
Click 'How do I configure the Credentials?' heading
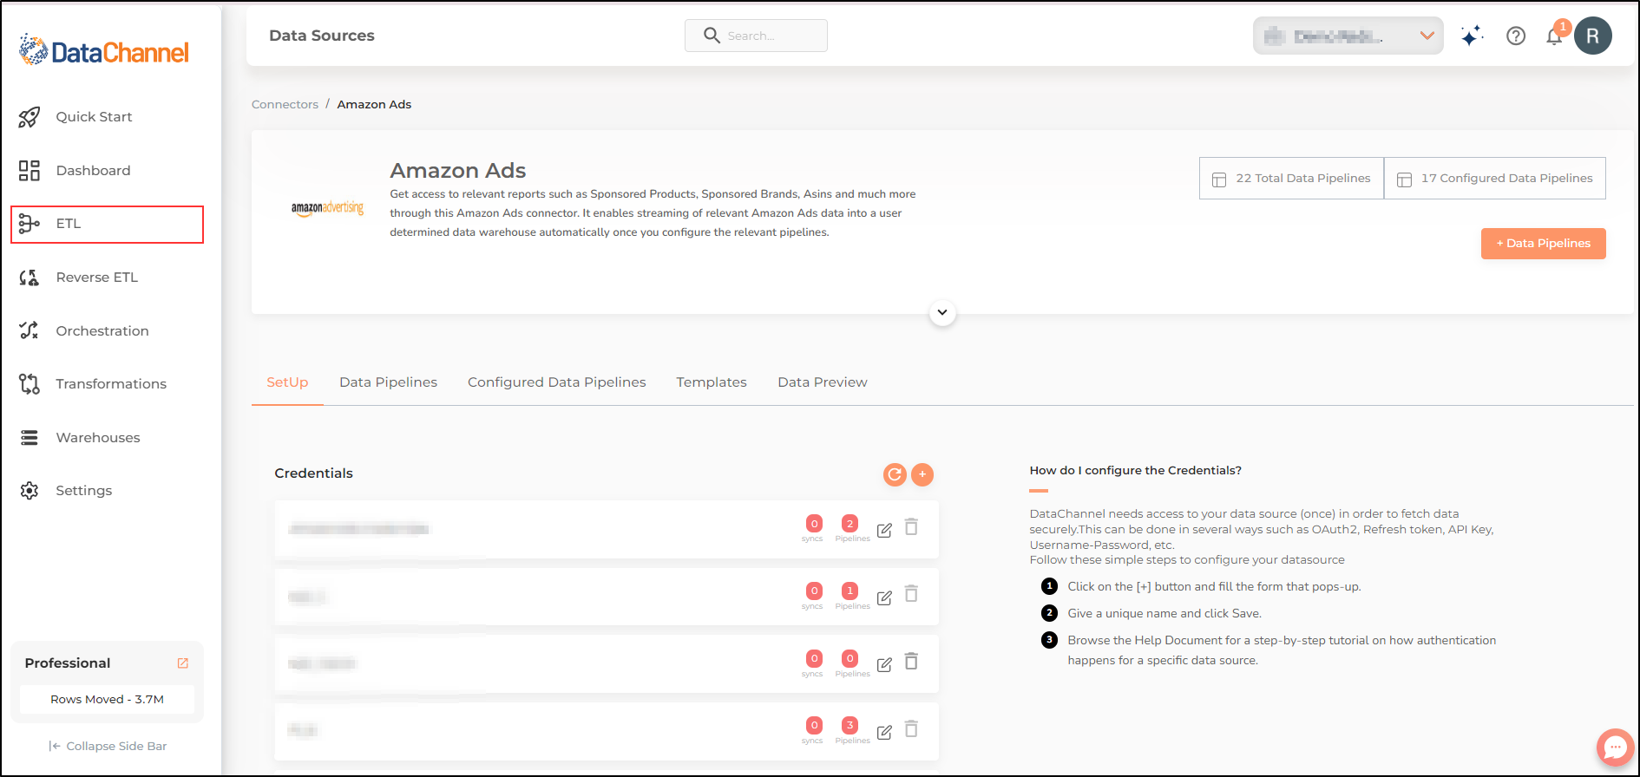tap(1135, 471)
